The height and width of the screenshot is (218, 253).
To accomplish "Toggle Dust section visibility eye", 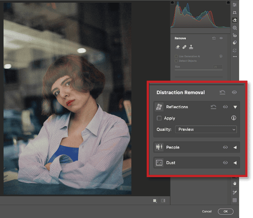I will [225, 163].
